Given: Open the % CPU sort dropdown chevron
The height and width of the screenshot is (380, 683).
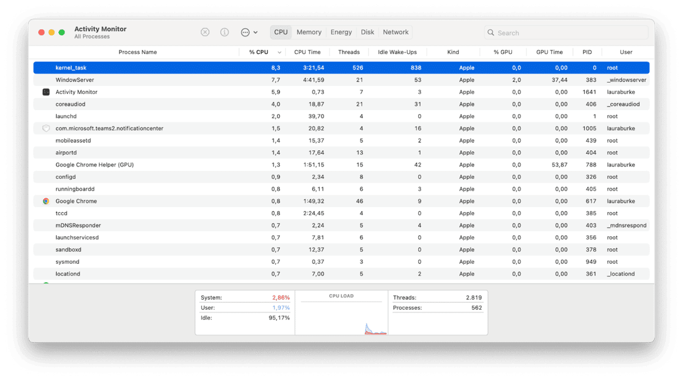Looking at the screenshot, I should point(278,52).
